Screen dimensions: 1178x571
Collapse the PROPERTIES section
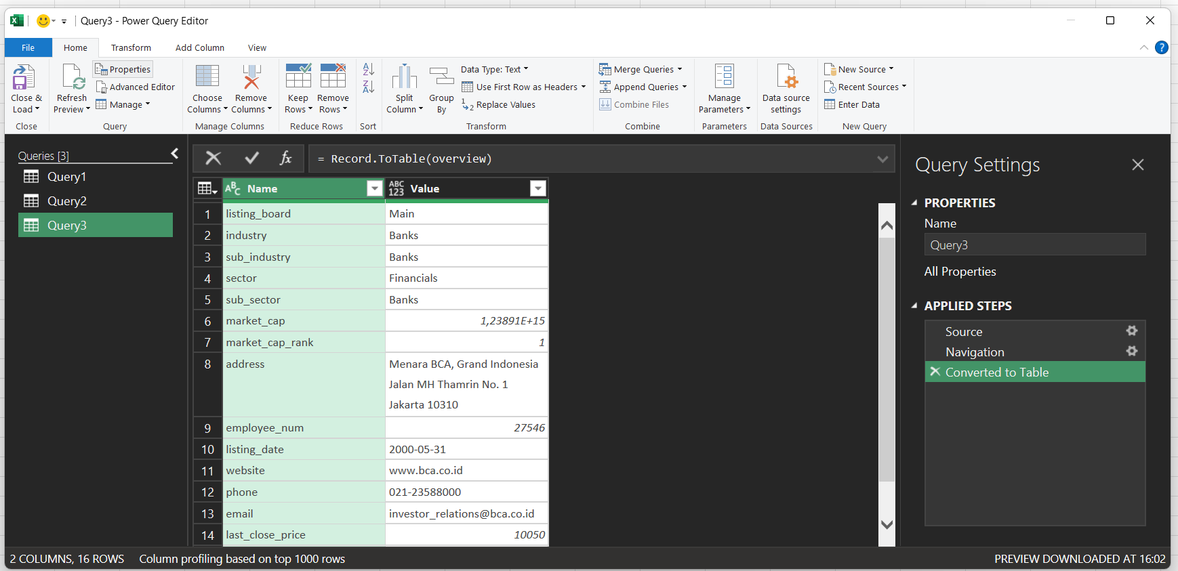click(914, 203)
